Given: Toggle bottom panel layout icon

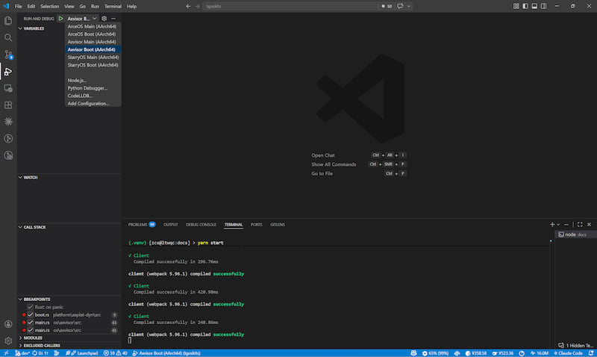Looking at the screenshot, I should [x=534, y=6].
